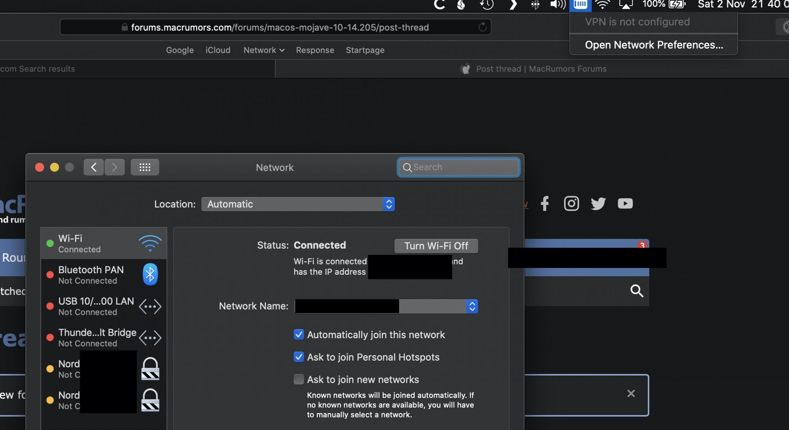Click the date and time in menu bar
This screenshot has height=430, width=789.
(x=743, y=4)
